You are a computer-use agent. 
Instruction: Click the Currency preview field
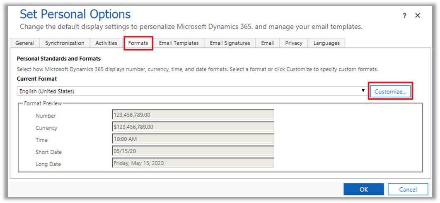pos(193,127)
